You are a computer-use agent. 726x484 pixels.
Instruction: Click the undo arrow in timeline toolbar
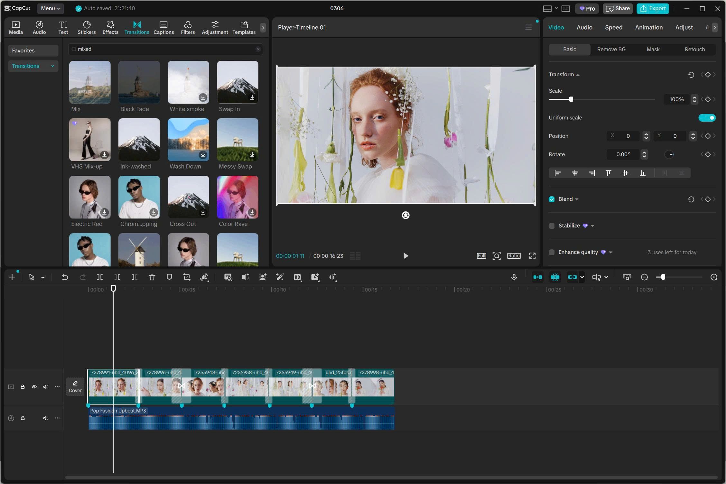coord(65,277)
